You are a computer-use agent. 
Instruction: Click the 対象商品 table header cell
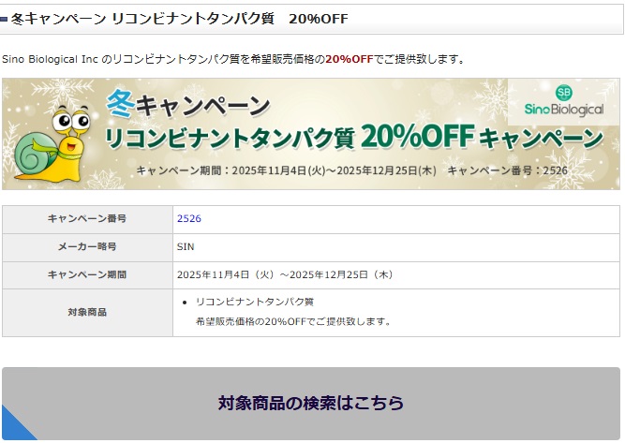point(87,312)
